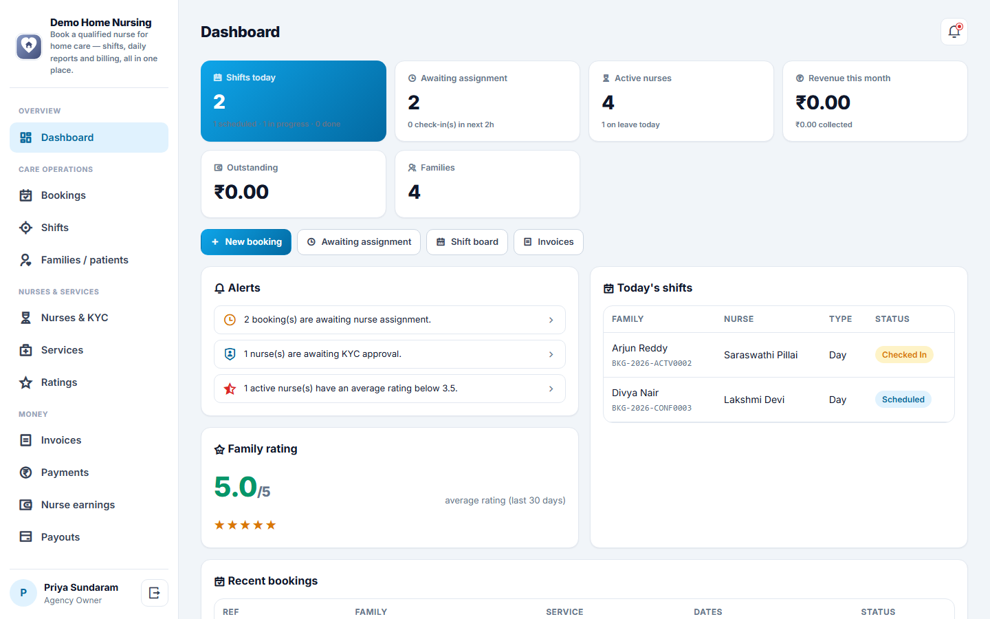Viewport: 990px width, 619px height.
Task: Expand the awaiting nurse assignment alert chevron
Action: [x=551, y=320]
